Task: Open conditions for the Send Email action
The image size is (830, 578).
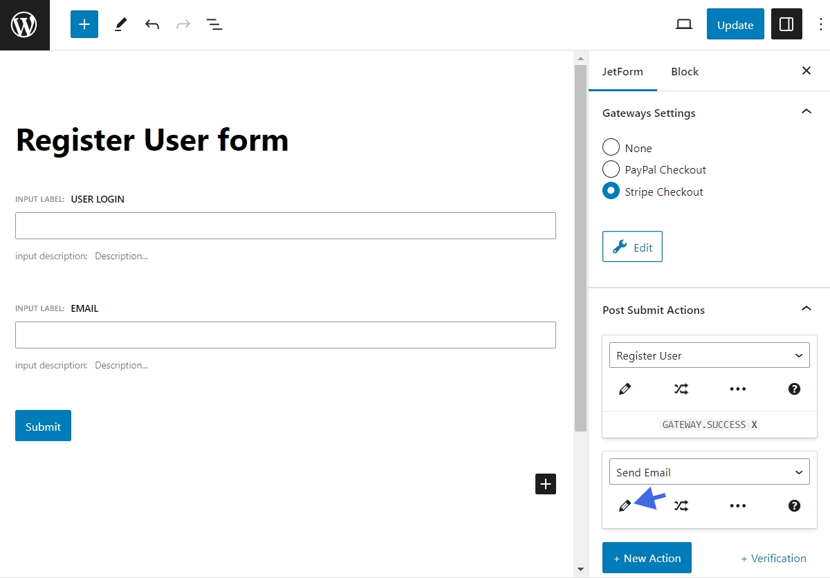Action: pos(681,505)
